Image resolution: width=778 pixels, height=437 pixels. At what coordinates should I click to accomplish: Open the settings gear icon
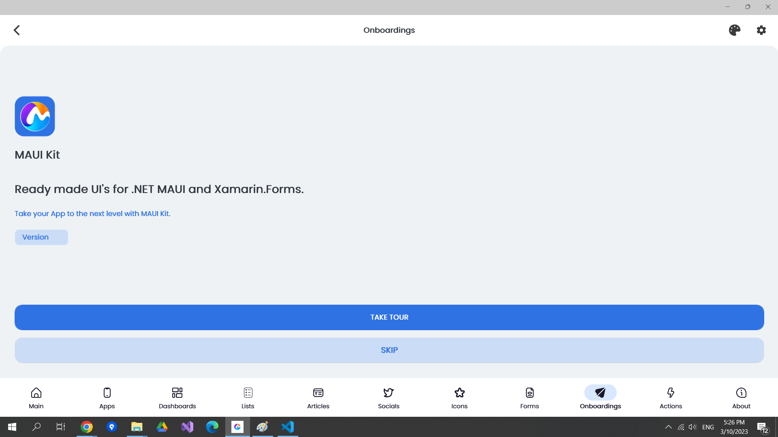coord(761,30)
